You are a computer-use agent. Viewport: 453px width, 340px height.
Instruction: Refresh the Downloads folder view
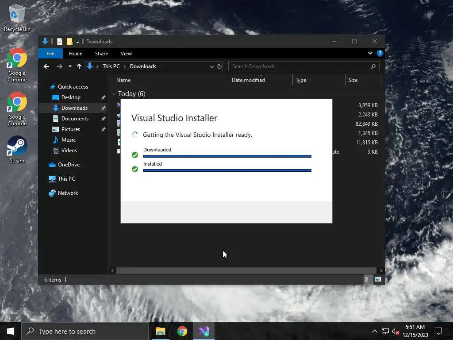pos(219,66)
